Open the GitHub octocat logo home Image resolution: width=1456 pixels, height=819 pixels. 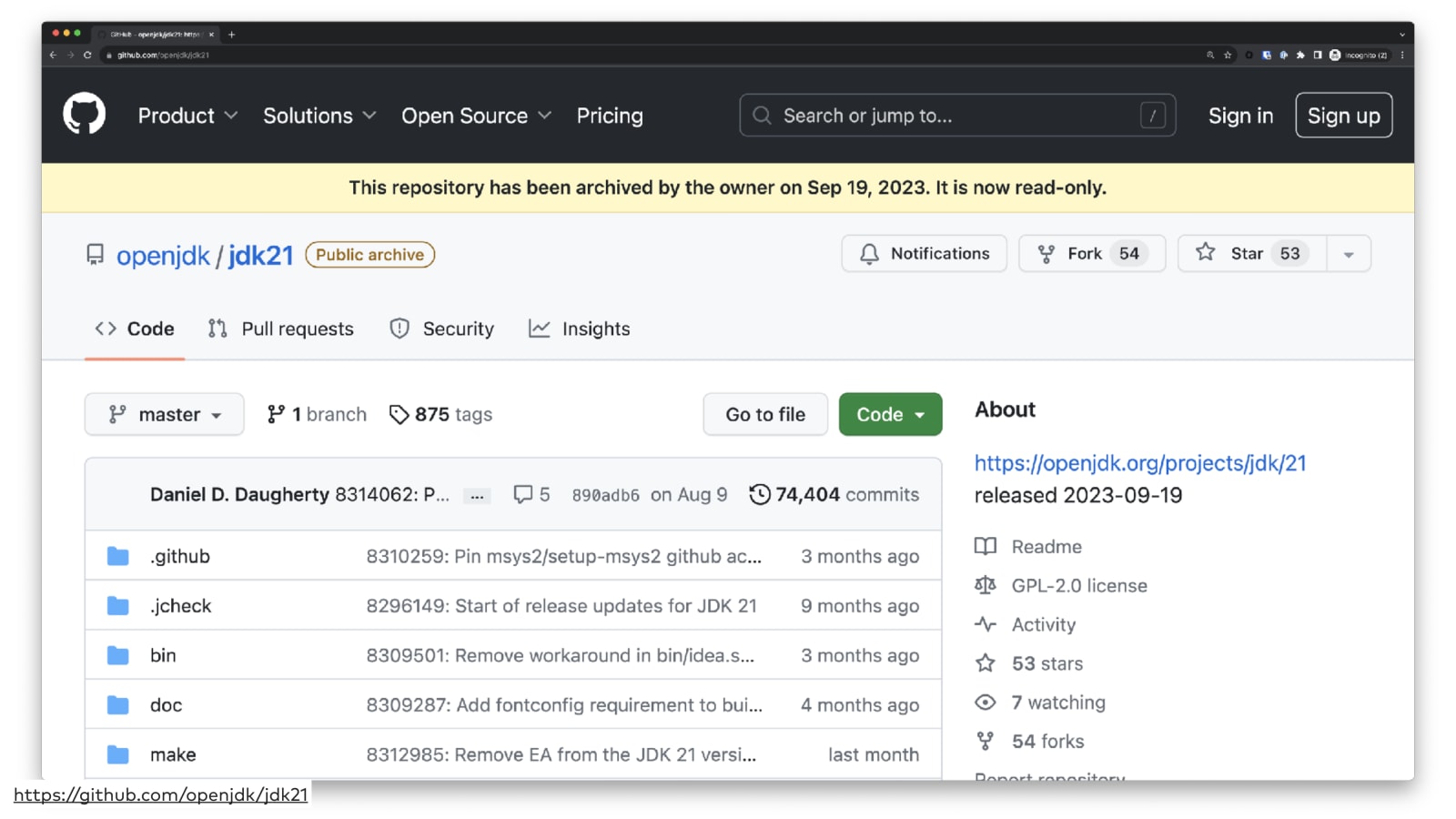tap(85, 116)
